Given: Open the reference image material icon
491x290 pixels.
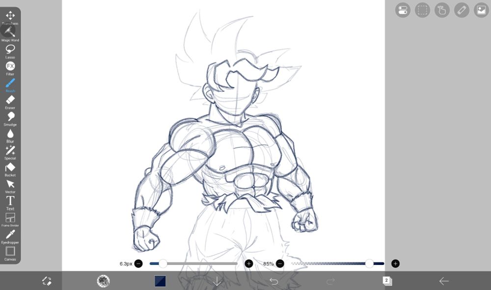Looking at the screenshot, I should point(482,10).
